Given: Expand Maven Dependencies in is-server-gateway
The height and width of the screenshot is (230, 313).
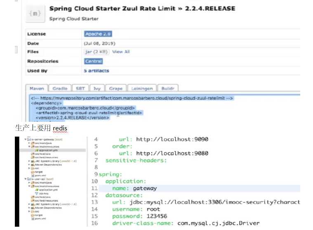Looking at the screenshot, I should point(29,165).
